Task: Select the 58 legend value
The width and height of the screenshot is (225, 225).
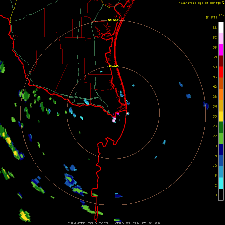Action: coord(215,47)
